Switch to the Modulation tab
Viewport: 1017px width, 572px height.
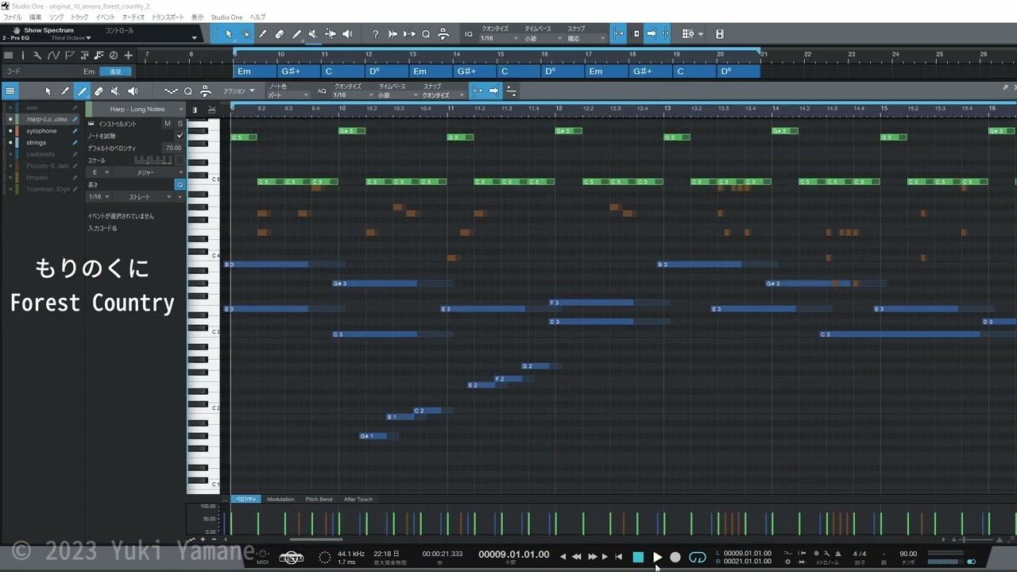tap(280, 499)
